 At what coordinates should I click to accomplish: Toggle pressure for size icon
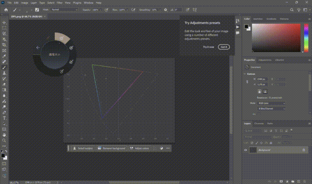click(x=188, y=10)
